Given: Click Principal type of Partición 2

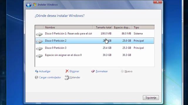Looking at the screenshot, I should tap(139, 41).
